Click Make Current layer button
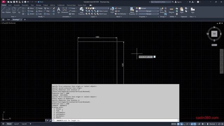This screenshot has width=224, height=126. coord(102,11)
